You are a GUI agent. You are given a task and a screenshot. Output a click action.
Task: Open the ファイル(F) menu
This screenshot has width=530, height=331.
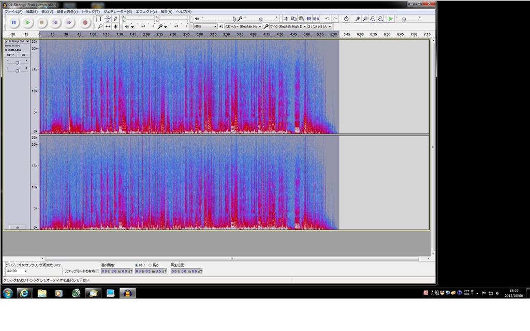tap(13, 11)
